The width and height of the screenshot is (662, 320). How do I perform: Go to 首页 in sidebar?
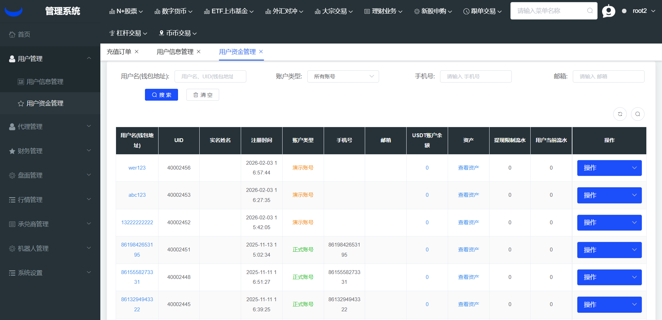[24, 34]
